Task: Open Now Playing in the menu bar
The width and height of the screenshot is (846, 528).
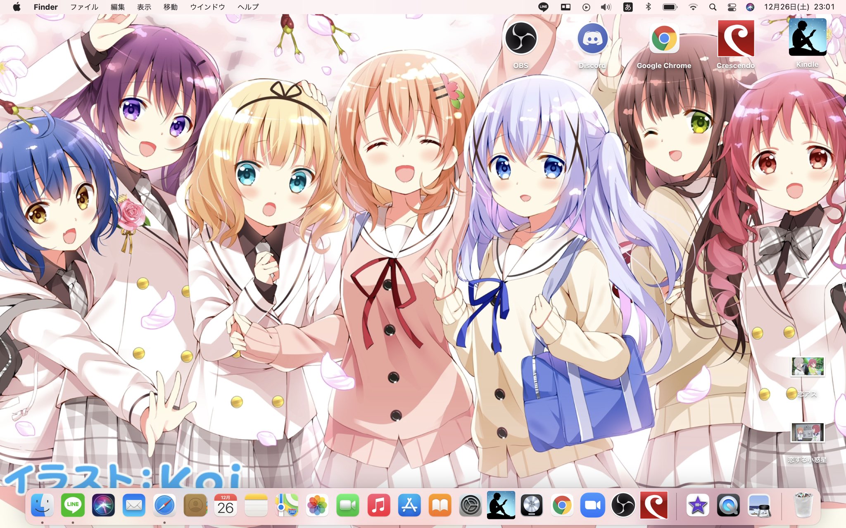Action: (586, 7)
